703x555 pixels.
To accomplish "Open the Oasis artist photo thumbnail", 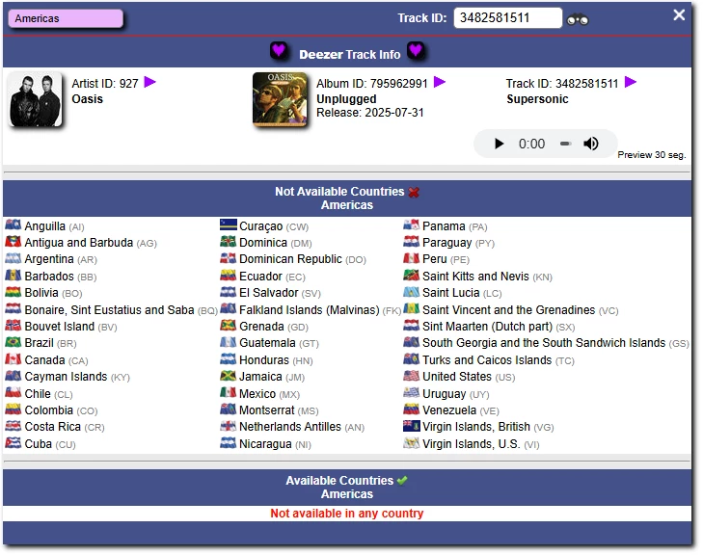I will tap(36, 99).
